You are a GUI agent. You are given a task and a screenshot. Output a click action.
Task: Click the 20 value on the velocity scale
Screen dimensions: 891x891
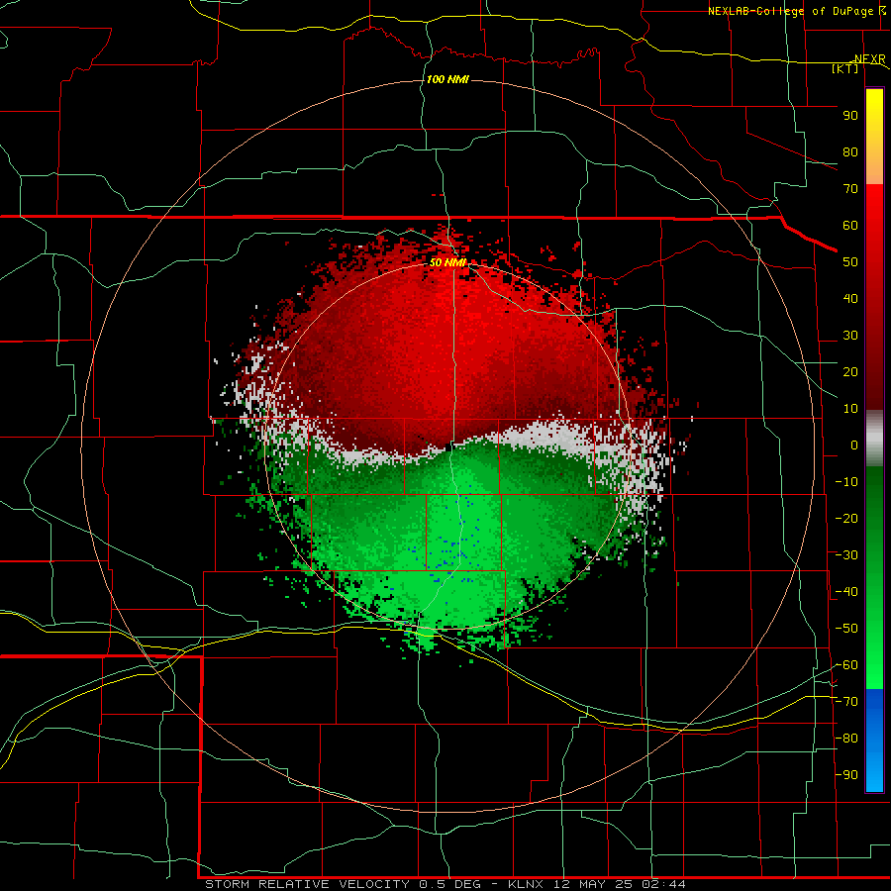tap(850, 372)
